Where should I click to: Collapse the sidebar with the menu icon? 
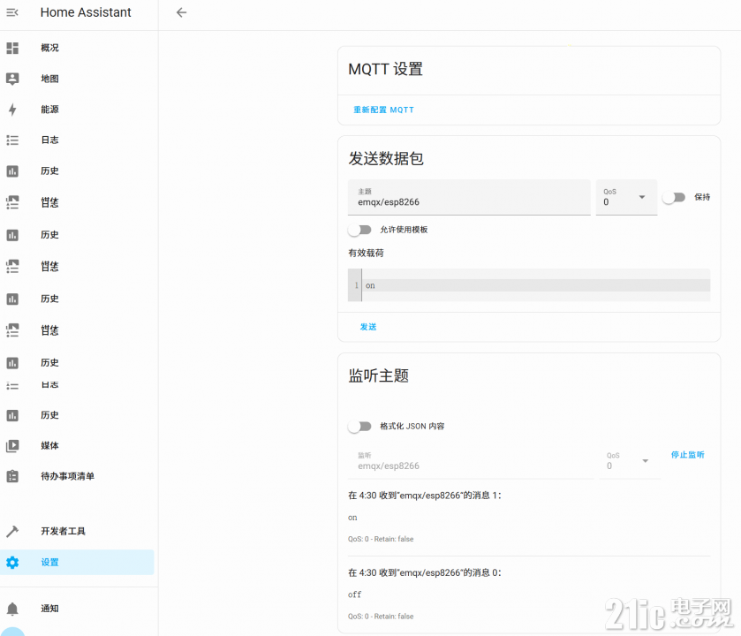(x=12, y=12)
